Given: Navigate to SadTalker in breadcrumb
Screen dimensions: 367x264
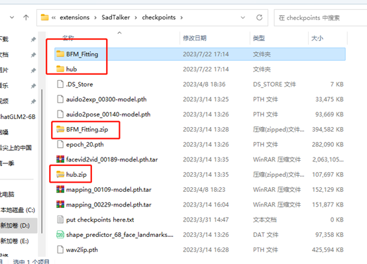Looking at the screenshot, I should point(116,17).
